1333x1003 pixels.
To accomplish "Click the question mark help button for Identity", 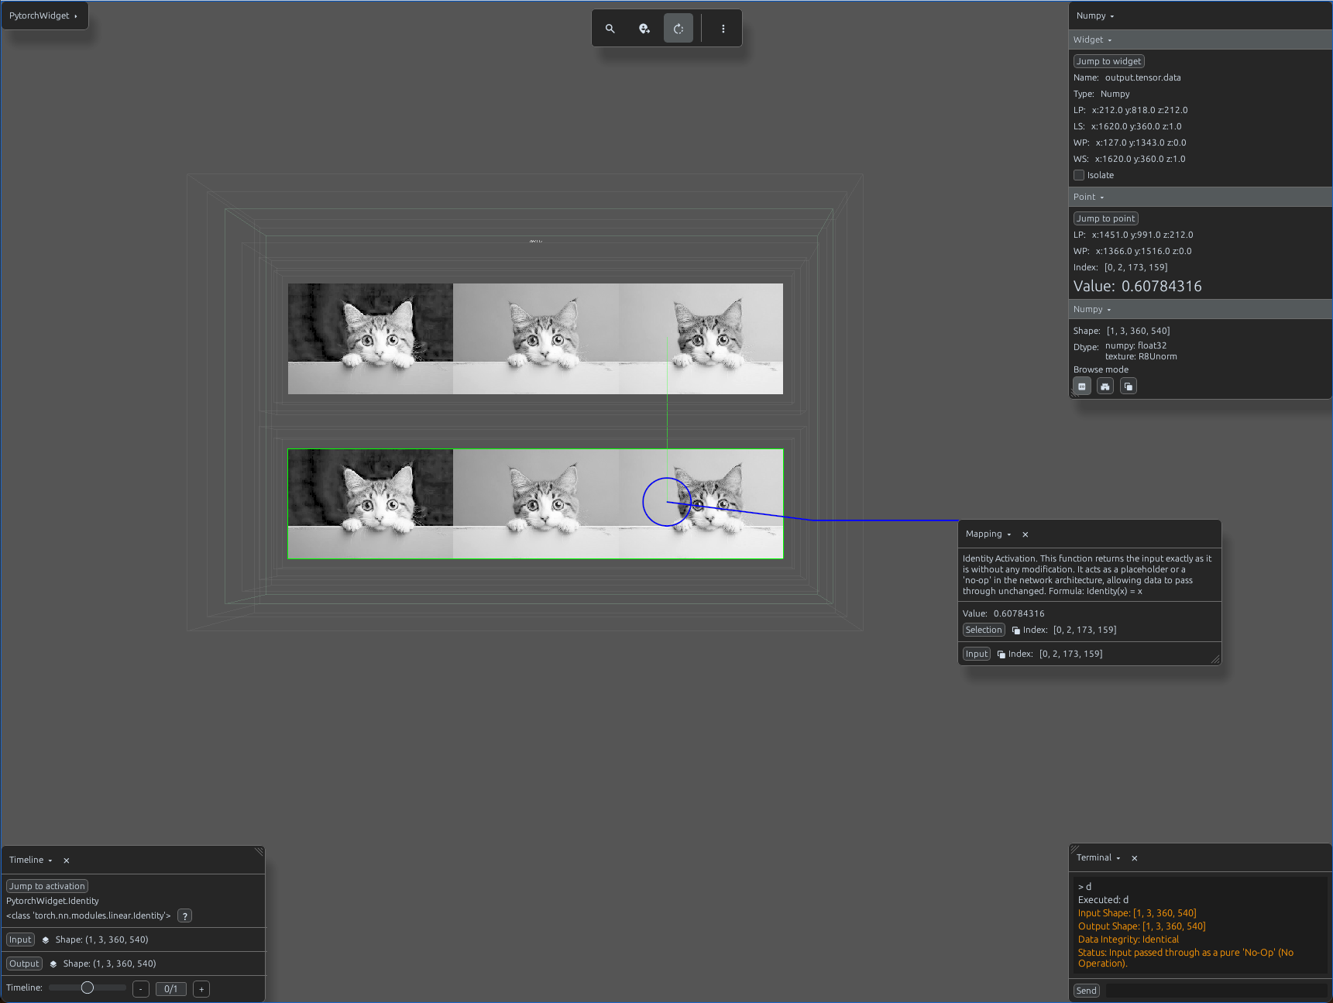I will tap(184, 915).
